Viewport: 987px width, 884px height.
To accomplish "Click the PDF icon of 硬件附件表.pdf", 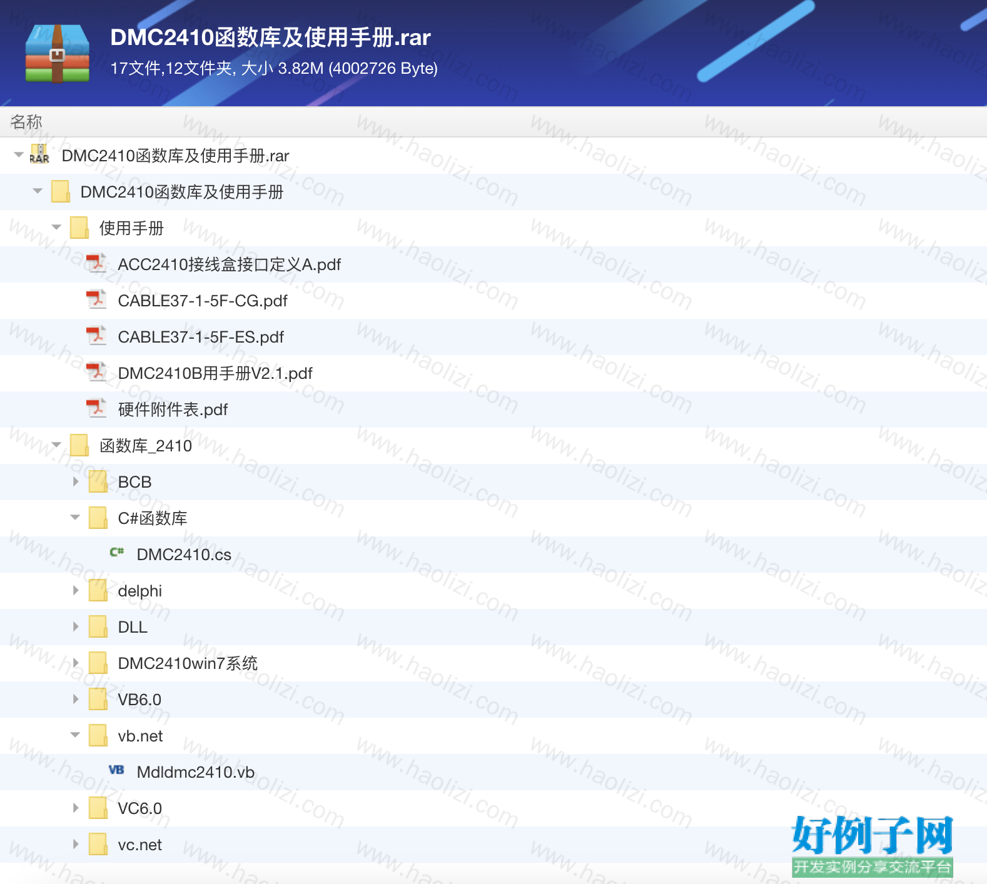I will tap(96, 408).
